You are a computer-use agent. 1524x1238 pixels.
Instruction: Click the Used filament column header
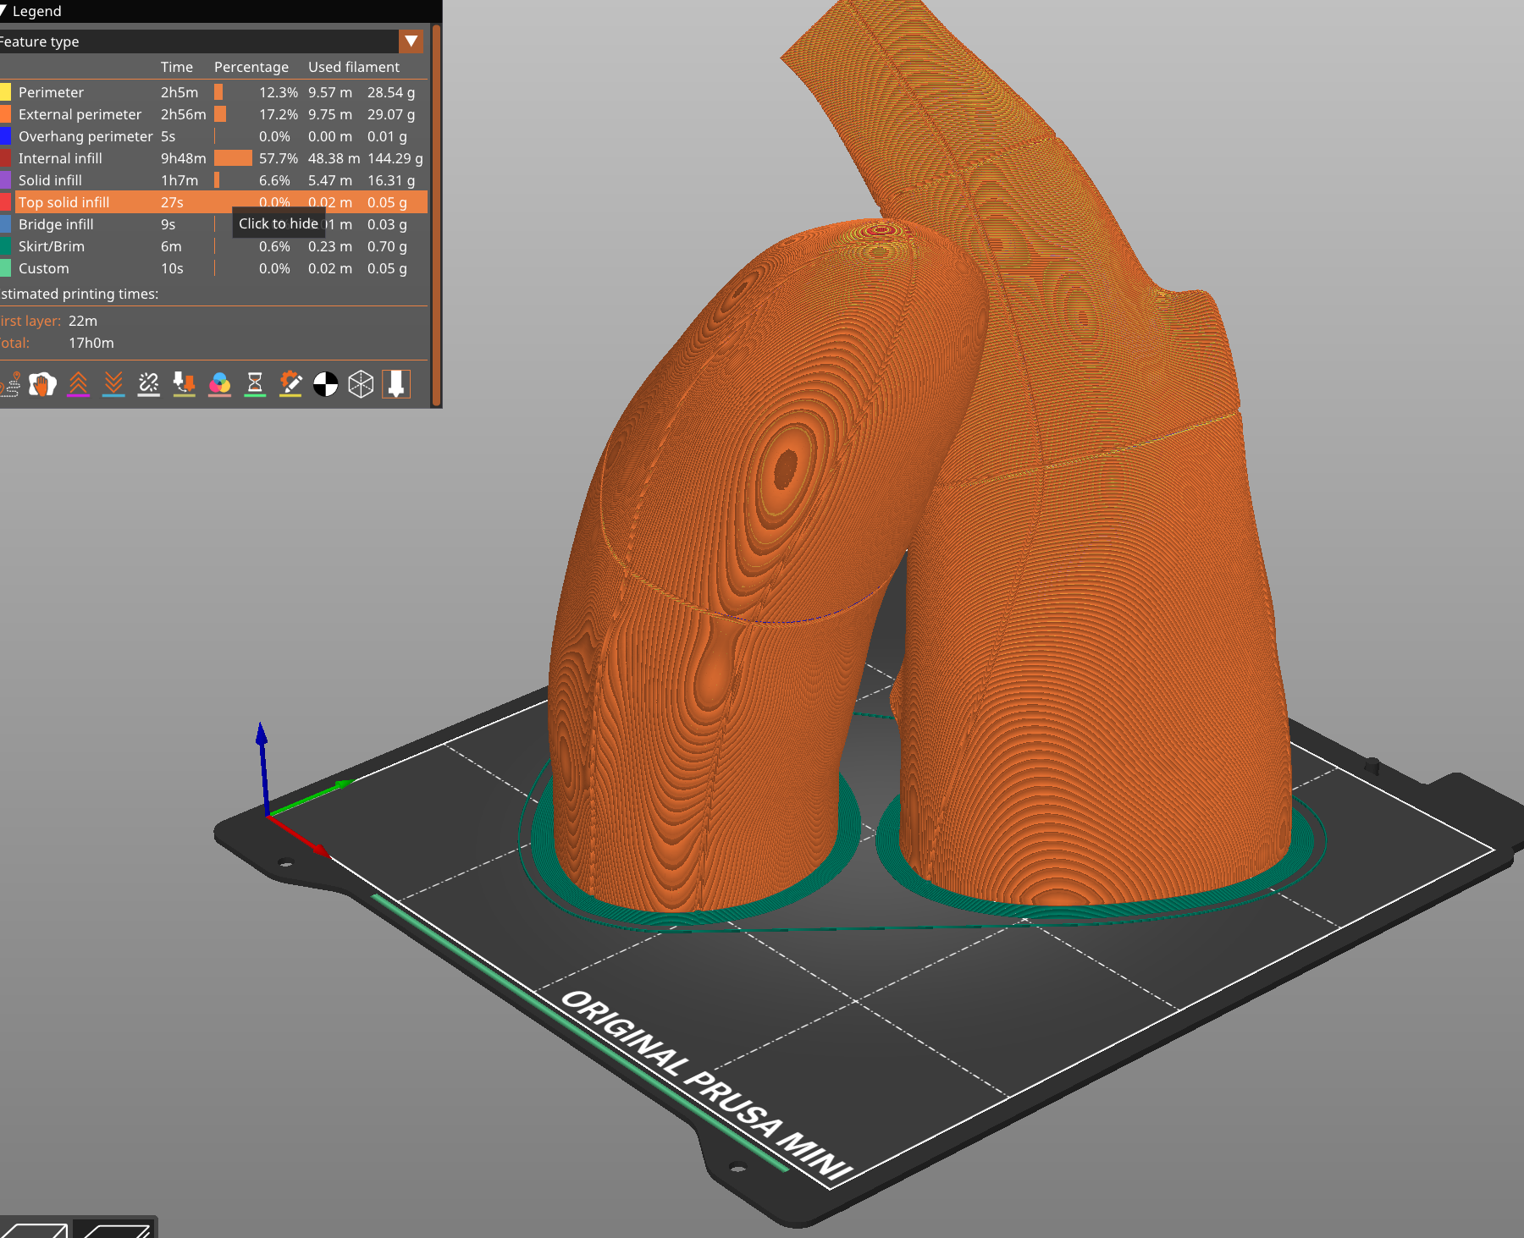[354, 67]
